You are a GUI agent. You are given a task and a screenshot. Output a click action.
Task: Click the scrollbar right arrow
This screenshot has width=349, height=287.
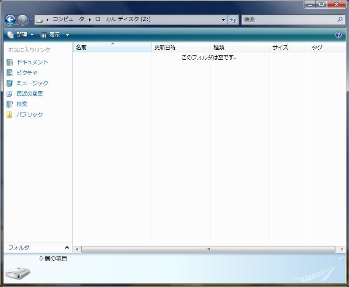(342, 249)
